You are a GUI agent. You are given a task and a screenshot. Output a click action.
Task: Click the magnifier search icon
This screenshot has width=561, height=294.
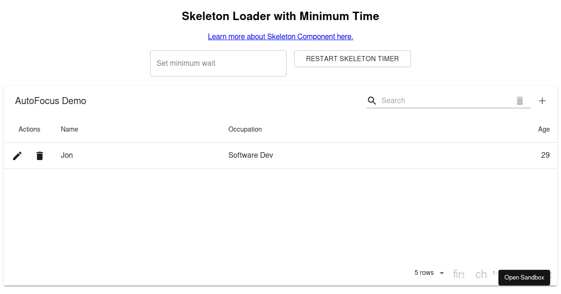coord(372,101)
